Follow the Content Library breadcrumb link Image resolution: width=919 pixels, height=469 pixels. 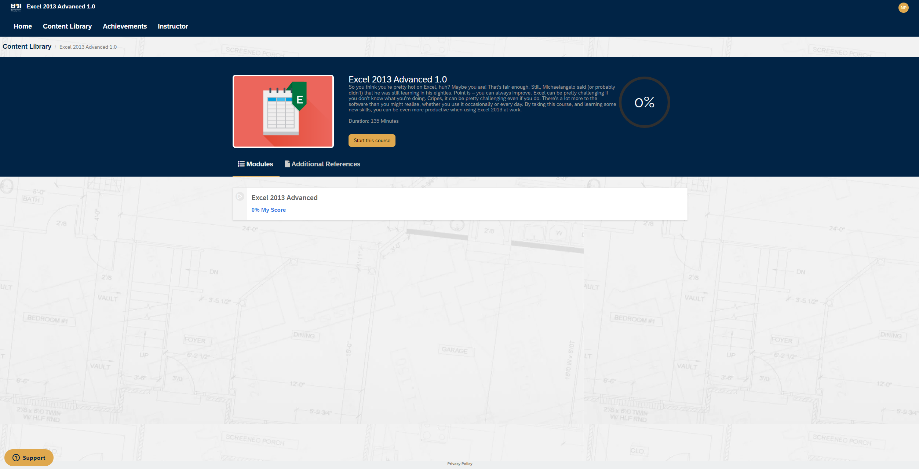click(x=27, y=47)
